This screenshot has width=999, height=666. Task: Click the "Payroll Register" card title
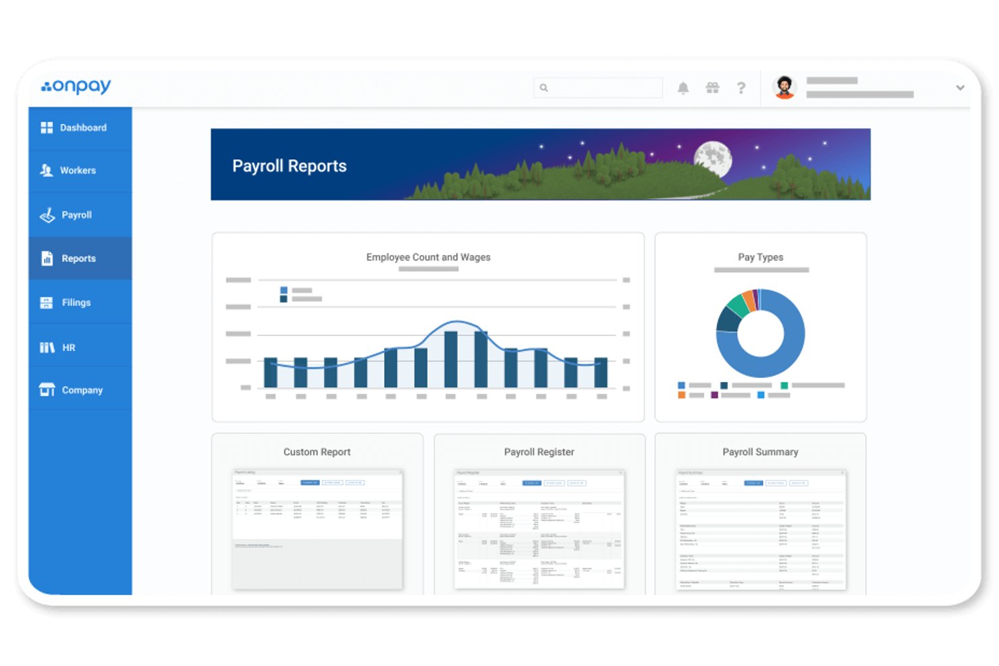coord(539,452)
